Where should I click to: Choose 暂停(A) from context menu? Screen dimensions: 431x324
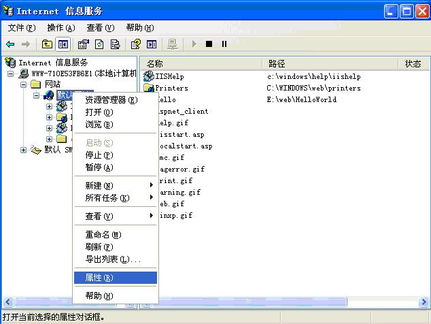coord(116,167)
